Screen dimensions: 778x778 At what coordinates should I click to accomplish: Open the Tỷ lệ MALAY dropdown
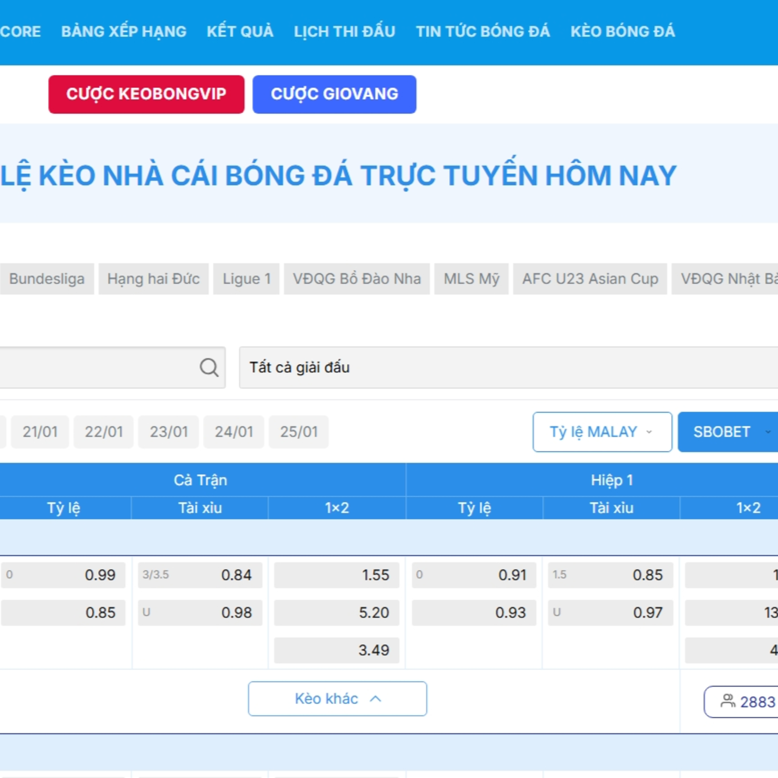click(x=602, y=432)
